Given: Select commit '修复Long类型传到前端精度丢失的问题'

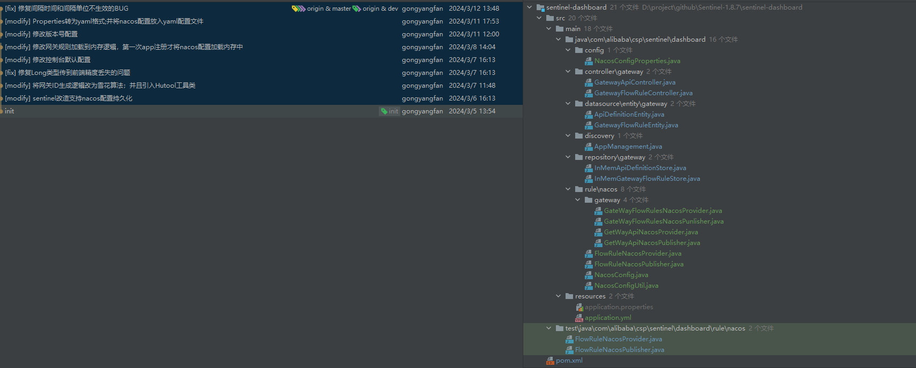Looking at the screenshot, I should (261, 73).
